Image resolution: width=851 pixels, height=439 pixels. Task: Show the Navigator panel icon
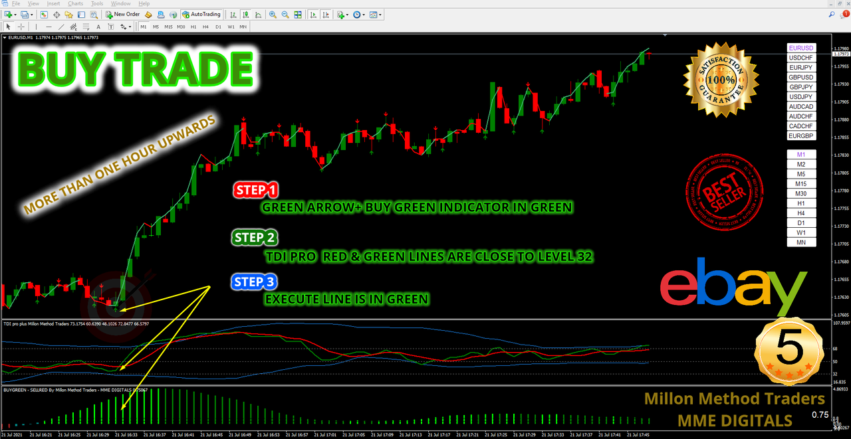tap(68, 15)
